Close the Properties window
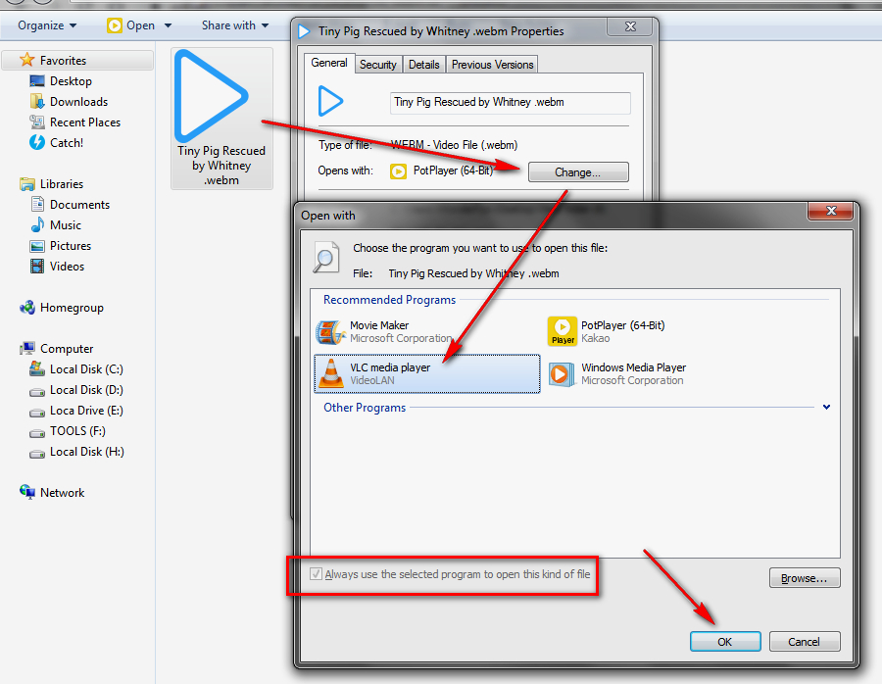The width and height of the screenshot is (882, 684). click(x=630, y=26)
